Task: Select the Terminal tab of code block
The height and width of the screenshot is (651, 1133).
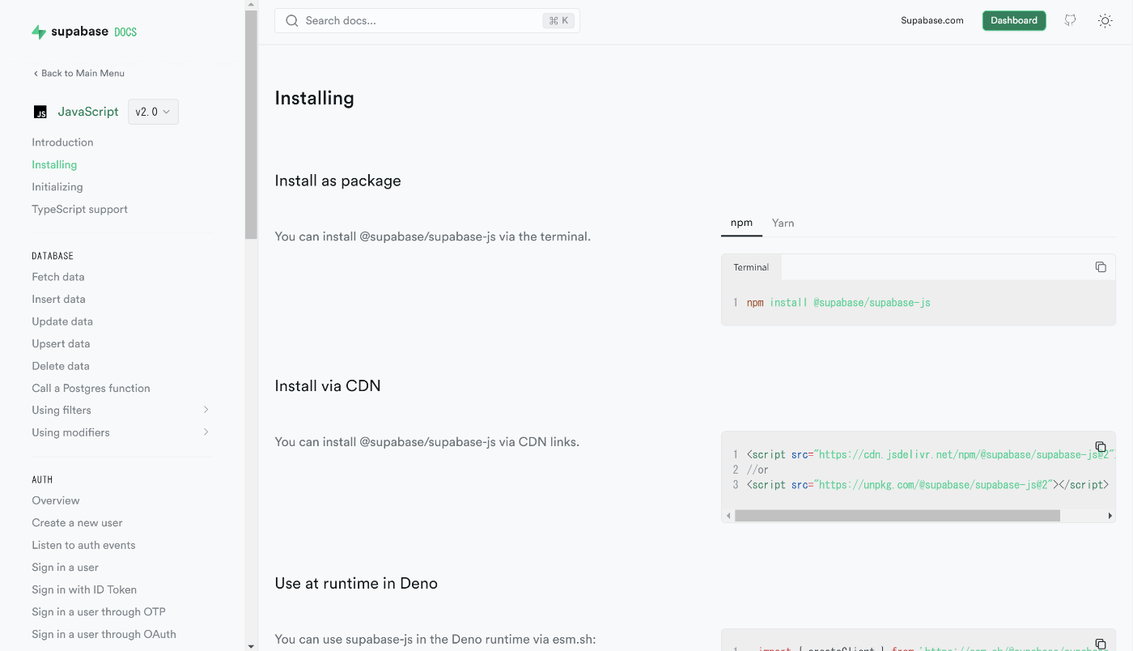Action: (751, 267)
